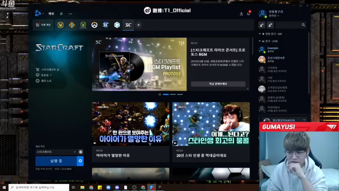The width and height of the screenshot is (339, 191).
Task: Open the friend 도적장인강희빵빵 entry
Action: point(282,89)
